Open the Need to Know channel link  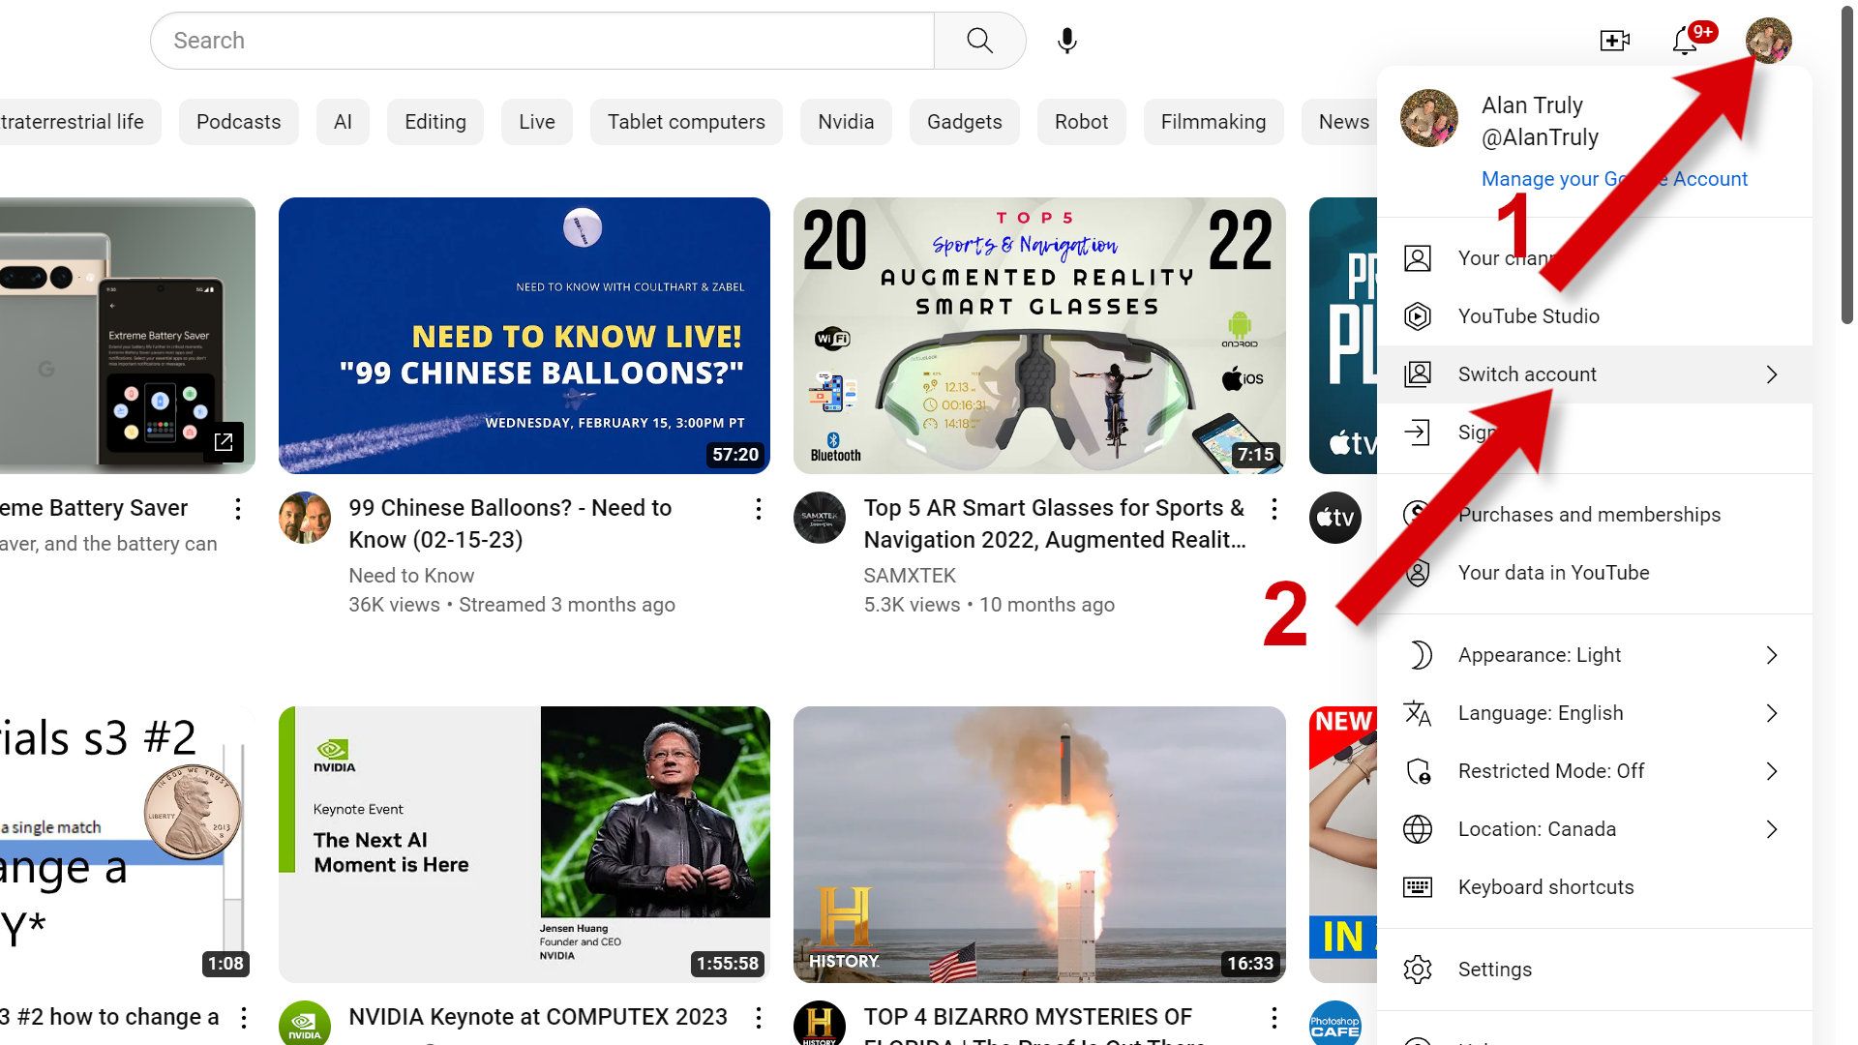(411, 575)
